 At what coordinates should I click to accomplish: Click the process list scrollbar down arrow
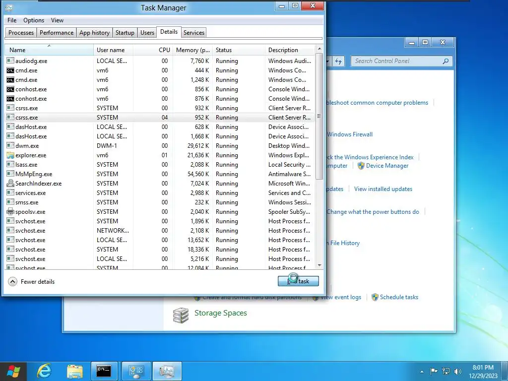tap(319, 265)
